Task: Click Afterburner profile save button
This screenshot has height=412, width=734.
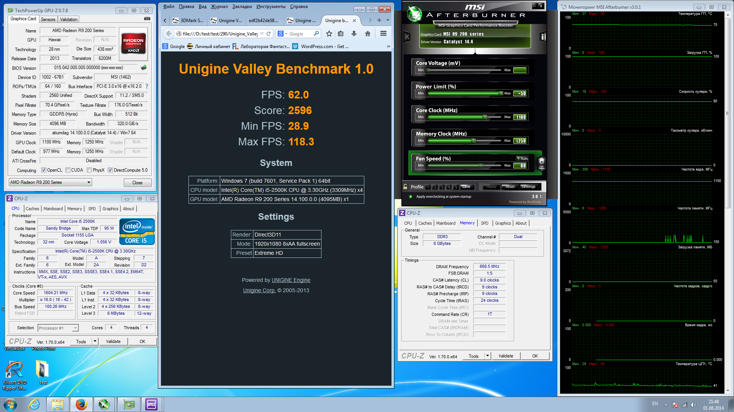Action: tap(466, 187)
